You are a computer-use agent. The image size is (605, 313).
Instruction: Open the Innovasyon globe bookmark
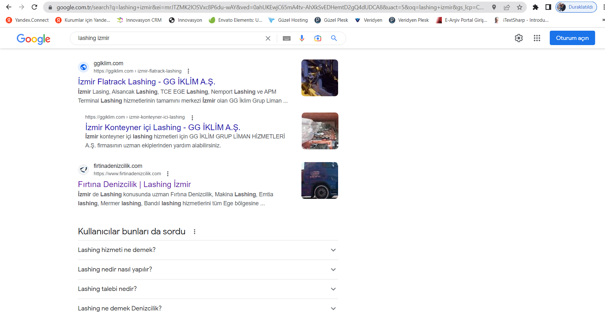coord(185,20)
